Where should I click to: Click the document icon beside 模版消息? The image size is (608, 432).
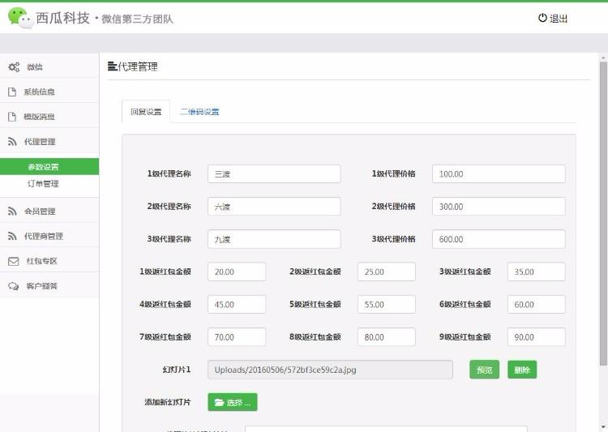12,117
